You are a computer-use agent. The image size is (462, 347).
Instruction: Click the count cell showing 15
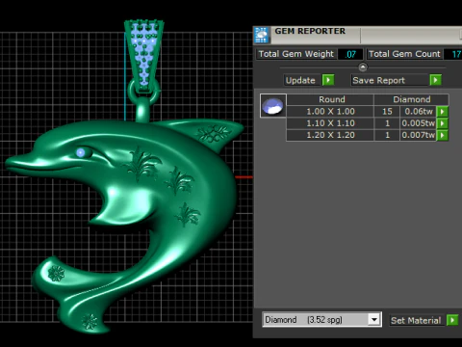click(387, 112)
